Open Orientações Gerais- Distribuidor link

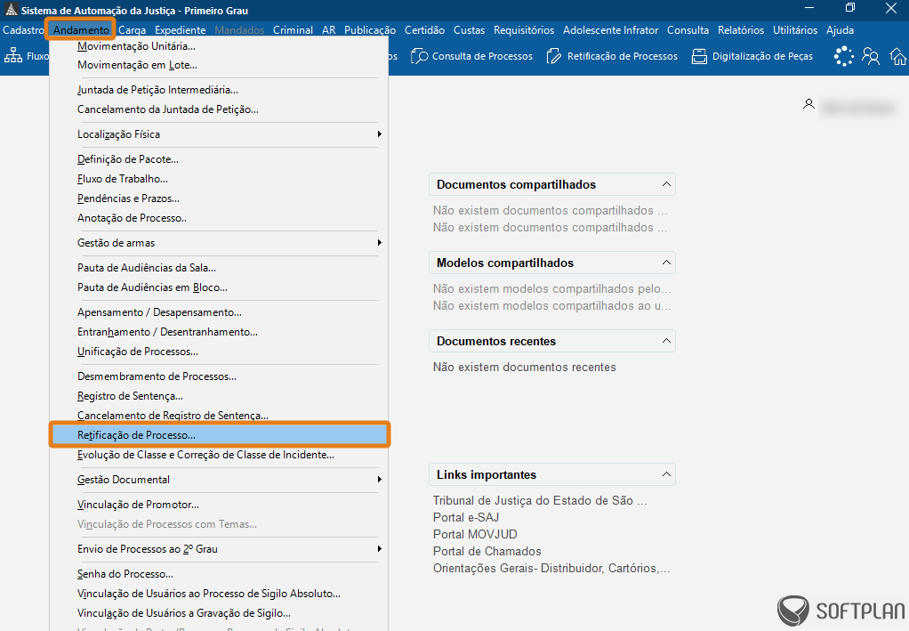pos(551,569)
